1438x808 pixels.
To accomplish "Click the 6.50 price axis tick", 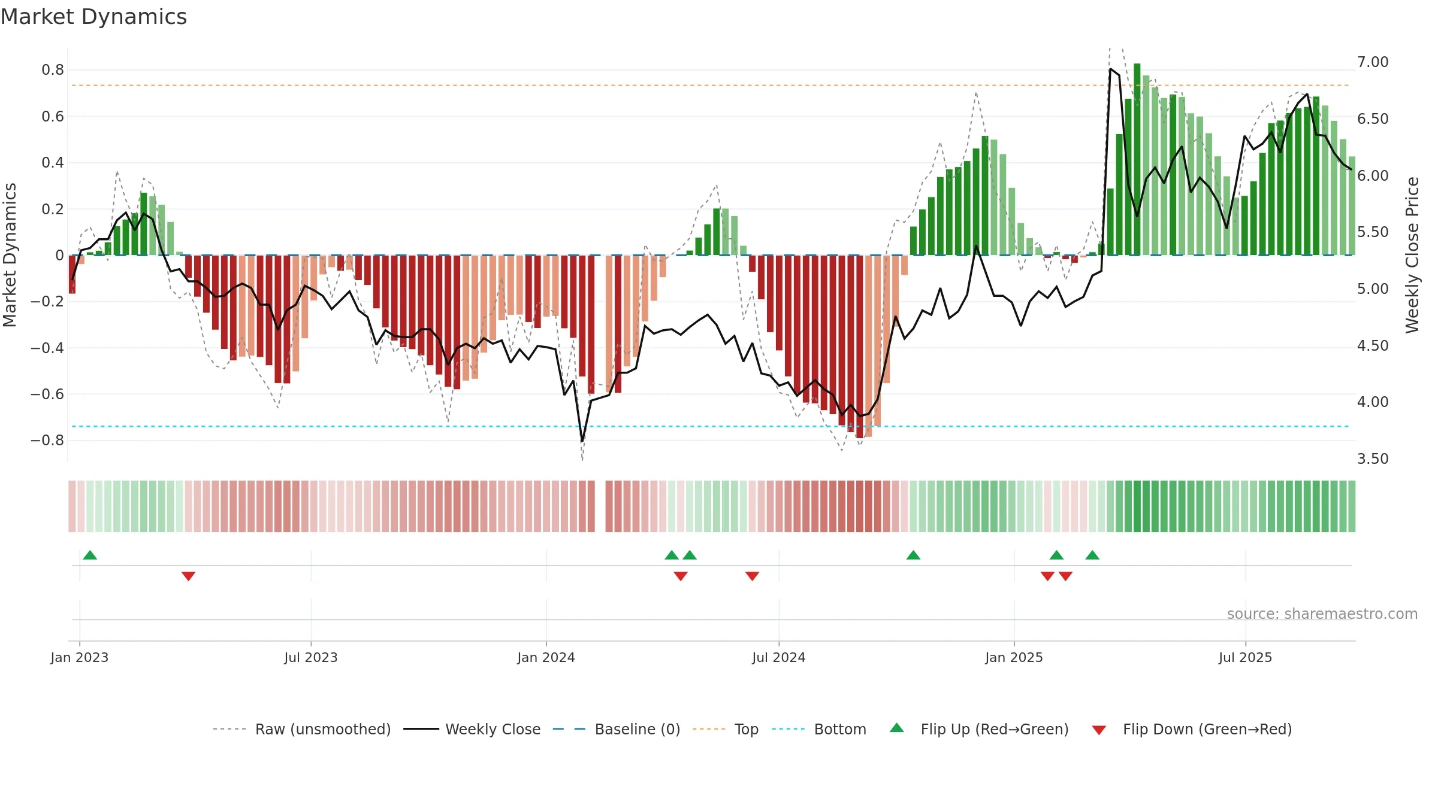I will point(1373,119).
